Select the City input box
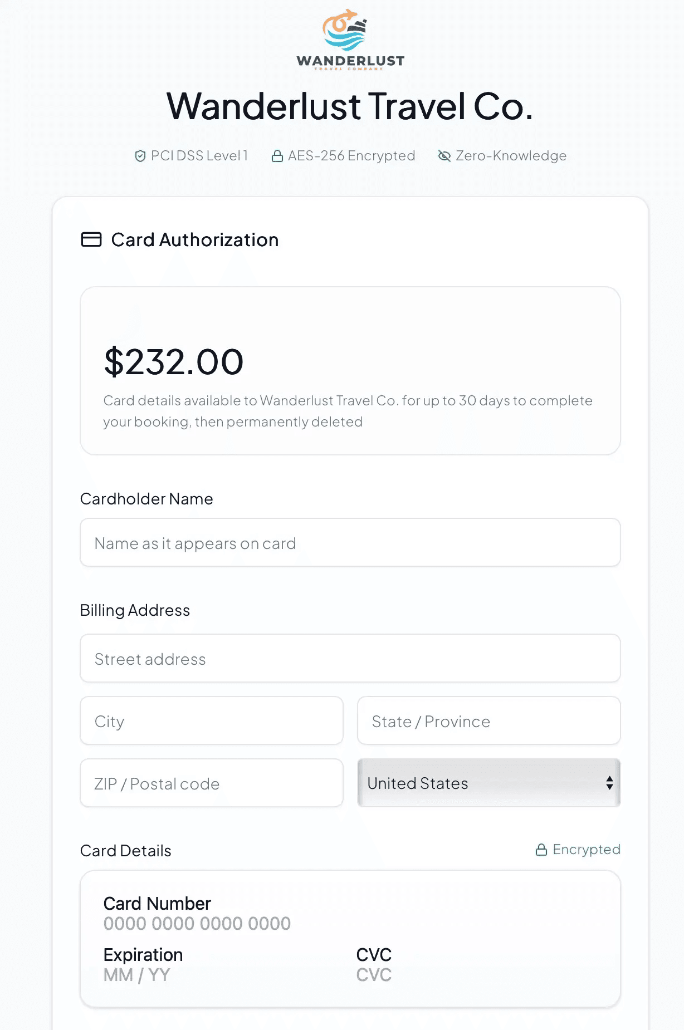This screenshot has width=684, height=1030. tap(212, 720)
